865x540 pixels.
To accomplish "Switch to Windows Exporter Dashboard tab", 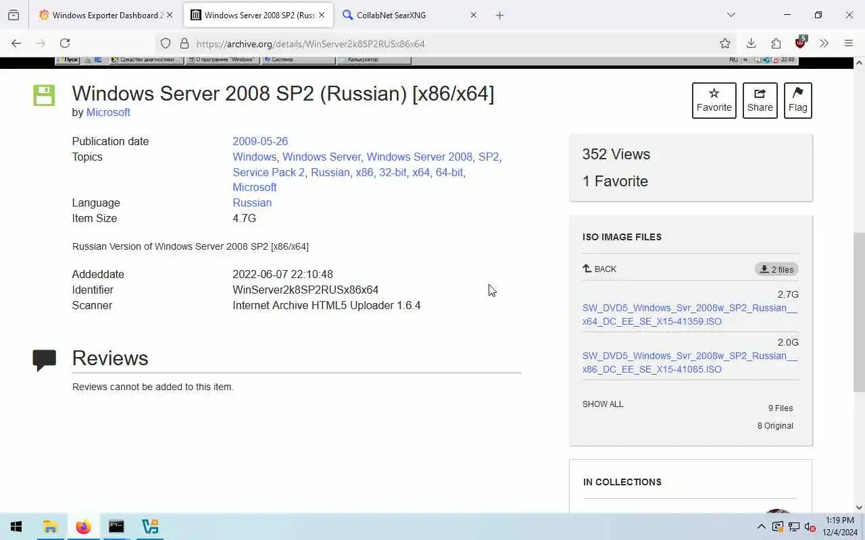I will click(107, 15).
